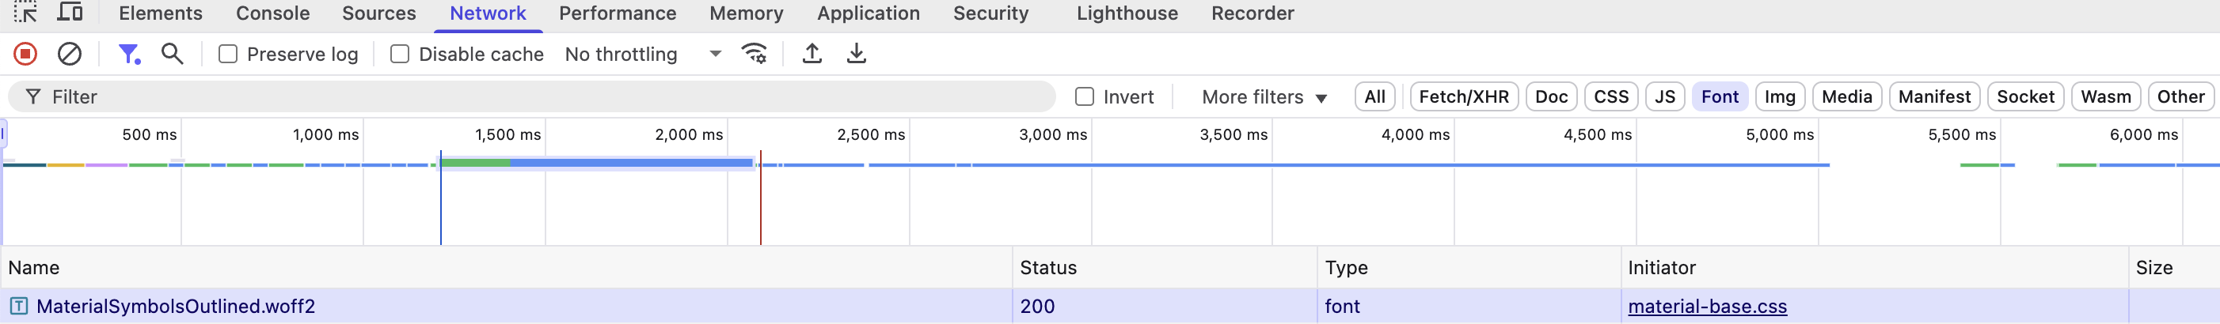Open network conditions wifi icon
2220x324 pixels.
click(755, 55)
